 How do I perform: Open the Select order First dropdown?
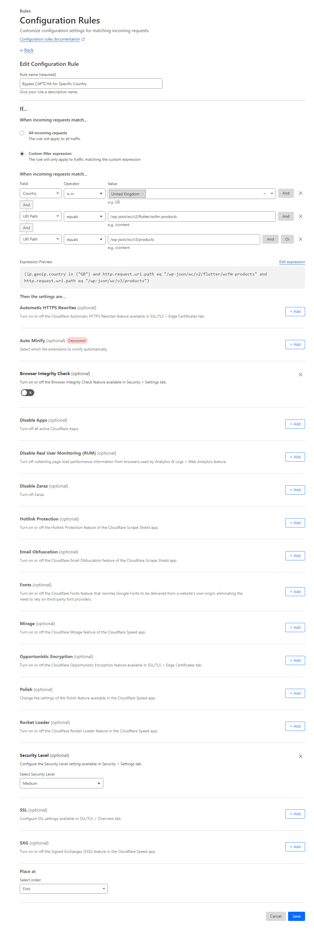64,888
